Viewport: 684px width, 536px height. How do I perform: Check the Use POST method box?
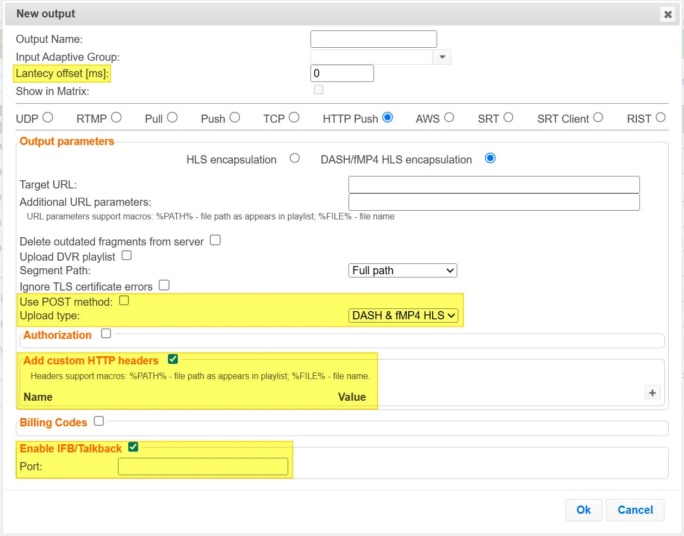pyautogui.click(x=124, y=300)
